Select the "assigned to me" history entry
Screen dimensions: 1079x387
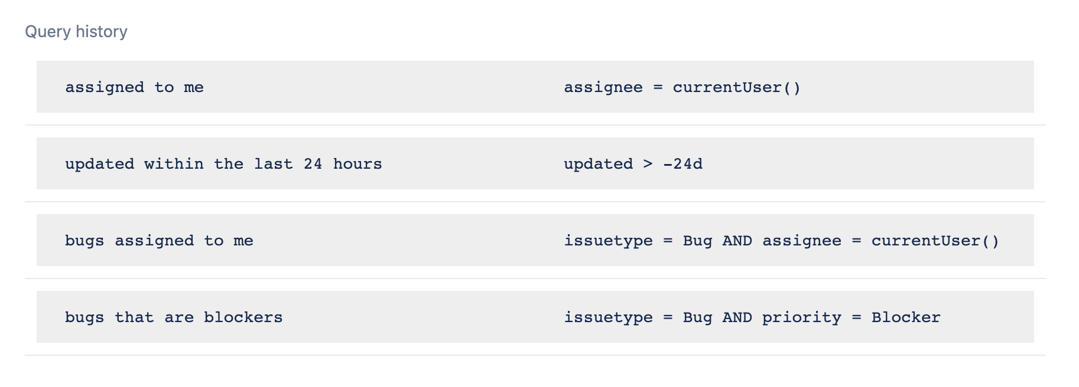click(134, 87)
